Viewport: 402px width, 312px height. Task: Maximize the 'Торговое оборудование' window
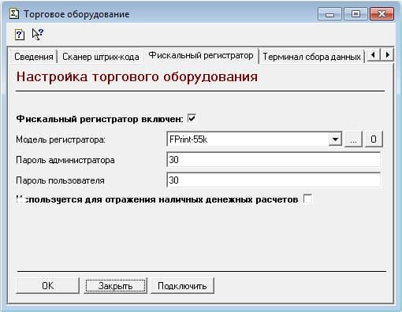click(355, 14)
